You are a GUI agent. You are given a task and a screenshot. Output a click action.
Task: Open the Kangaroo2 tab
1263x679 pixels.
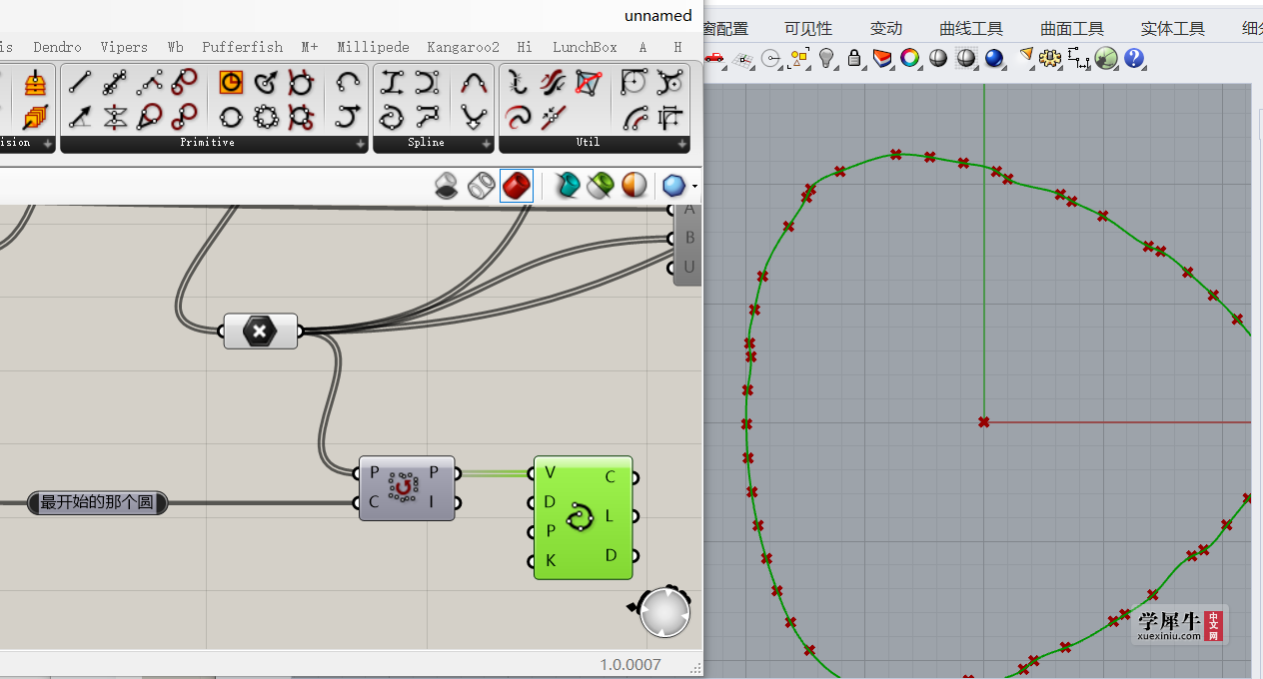(463, 47)
